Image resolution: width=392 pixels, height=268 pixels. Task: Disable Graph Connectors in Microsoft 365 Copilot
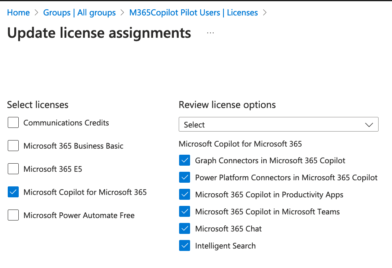pyautogui.click(x=184, y=160)
